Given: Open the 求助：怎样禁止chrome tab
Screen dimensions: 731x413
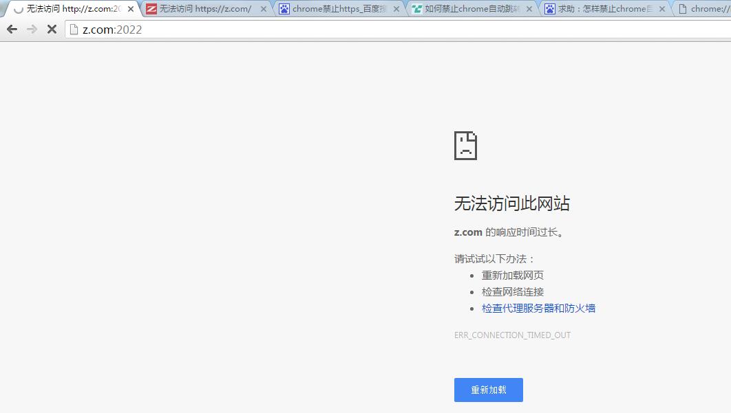Looking at the screenshot, I should coord(604,9).
